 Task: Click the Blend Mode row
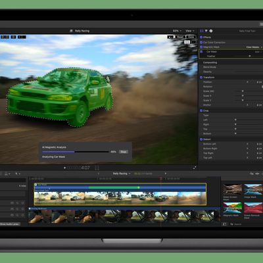coord(231,67)
